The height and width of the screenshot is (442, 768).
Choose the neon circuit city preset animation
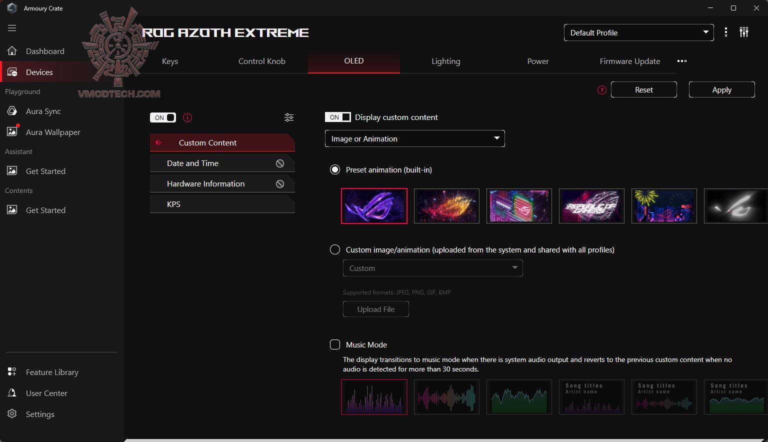pos(519,206)
